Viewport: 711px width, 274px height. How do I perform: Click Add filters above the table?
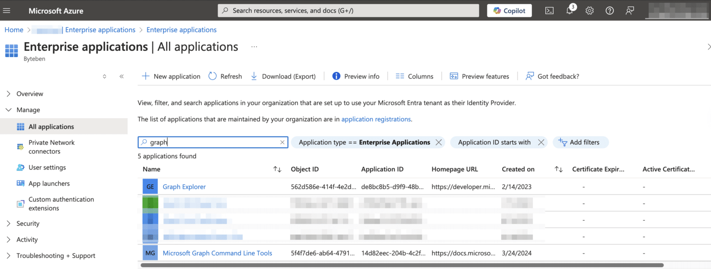coord(580,142)
